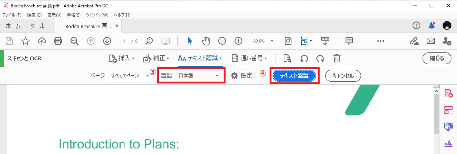Viewport: 457px width, 154px height.
Task: Zoom in with the plus button
Action: pyautogui.click(x=238, y=41)
